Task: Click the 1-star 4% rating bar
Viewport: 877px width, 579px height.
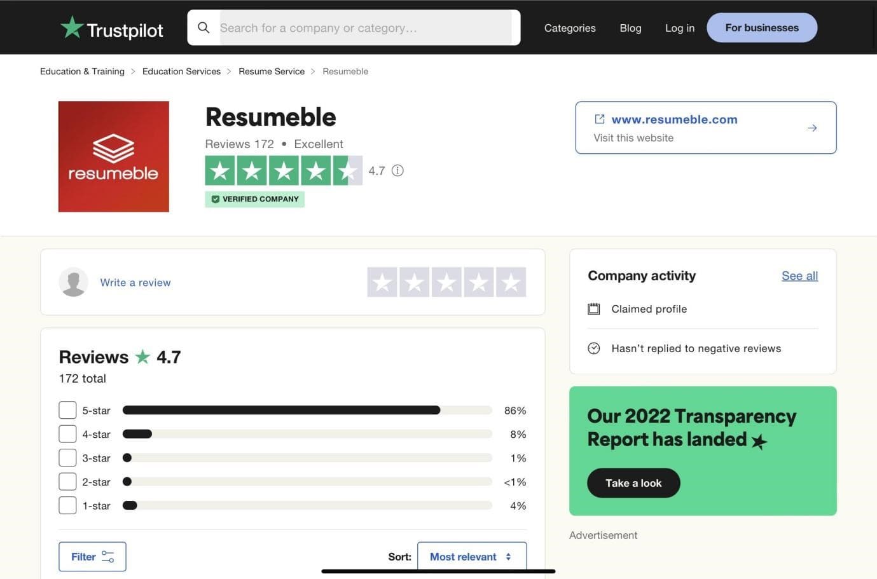Action: [x=307, y=506]
